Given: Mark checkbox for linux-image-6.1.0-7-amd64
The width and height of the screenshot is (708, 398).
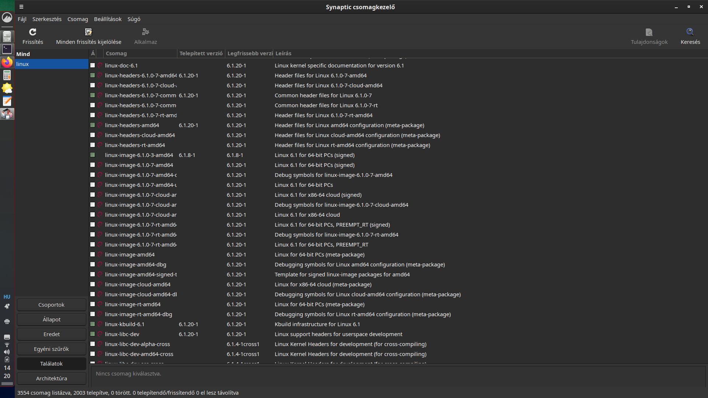Looking at the screenshot, I should [x=93, y=165].
